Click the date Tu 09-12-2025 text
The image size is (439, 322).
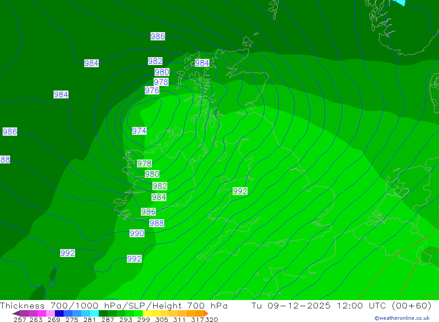coord(291,305)
